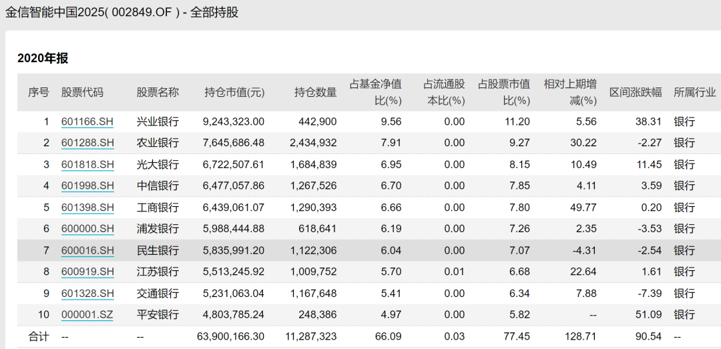Click the 合计 total row label

(39, 336)
